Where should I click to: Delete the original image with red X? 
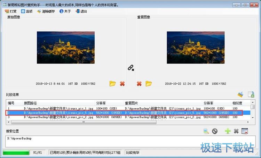pyautogui.click(x=122, y=84)
